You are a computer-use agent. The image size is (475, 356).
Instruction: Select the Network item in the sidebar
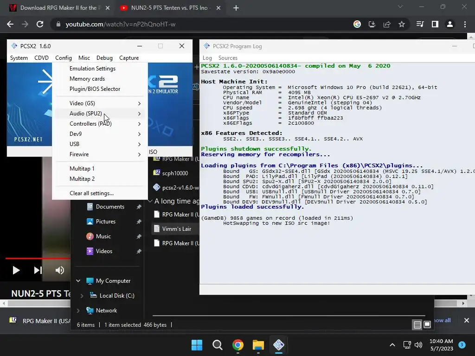tap(106, 311)
